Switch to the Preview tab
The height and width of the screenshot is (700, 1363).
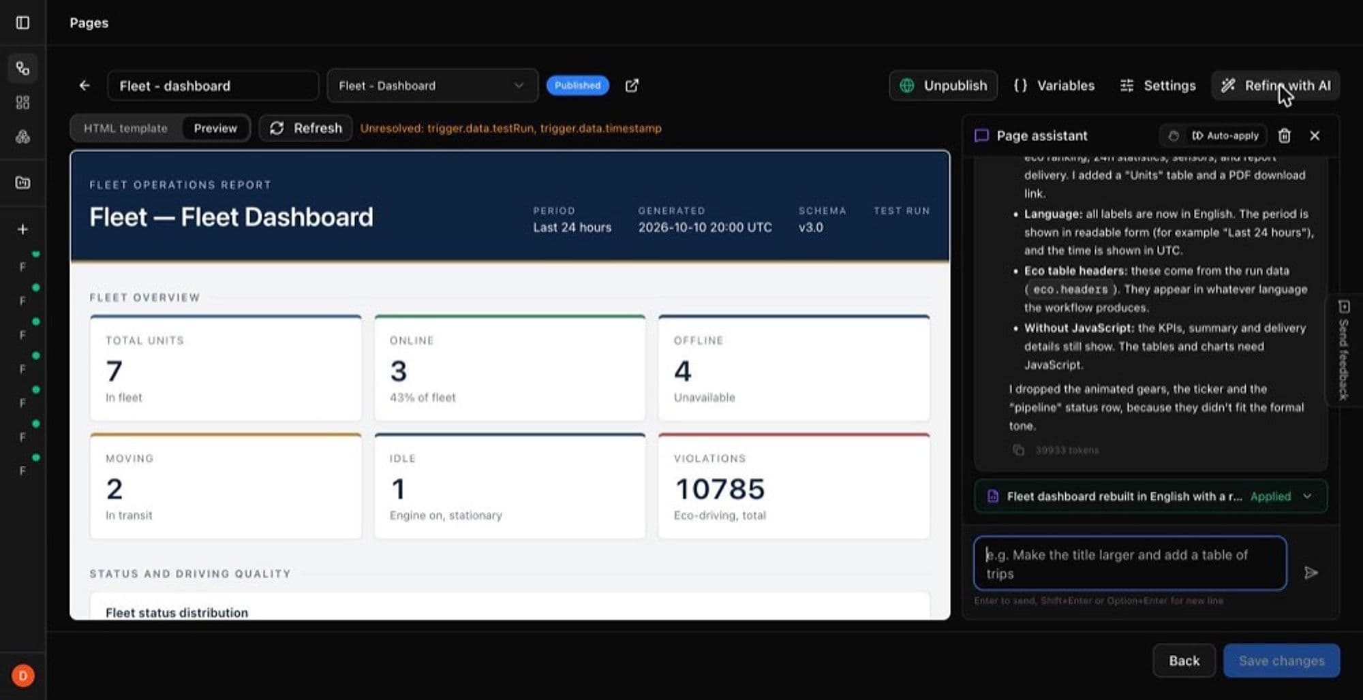pyautogui.click(x=215, y=128)
